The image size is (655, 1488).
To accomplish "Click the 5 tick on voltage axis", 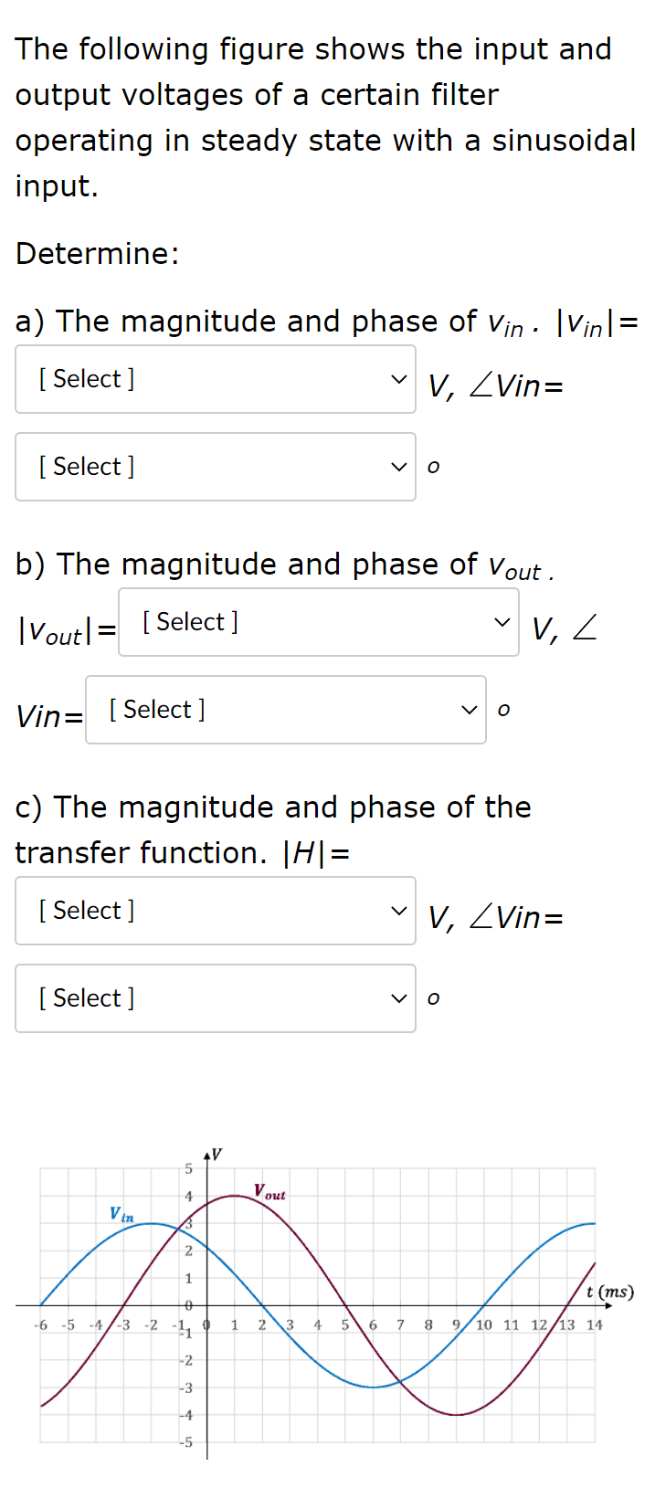I will (x=189, y=1168).
